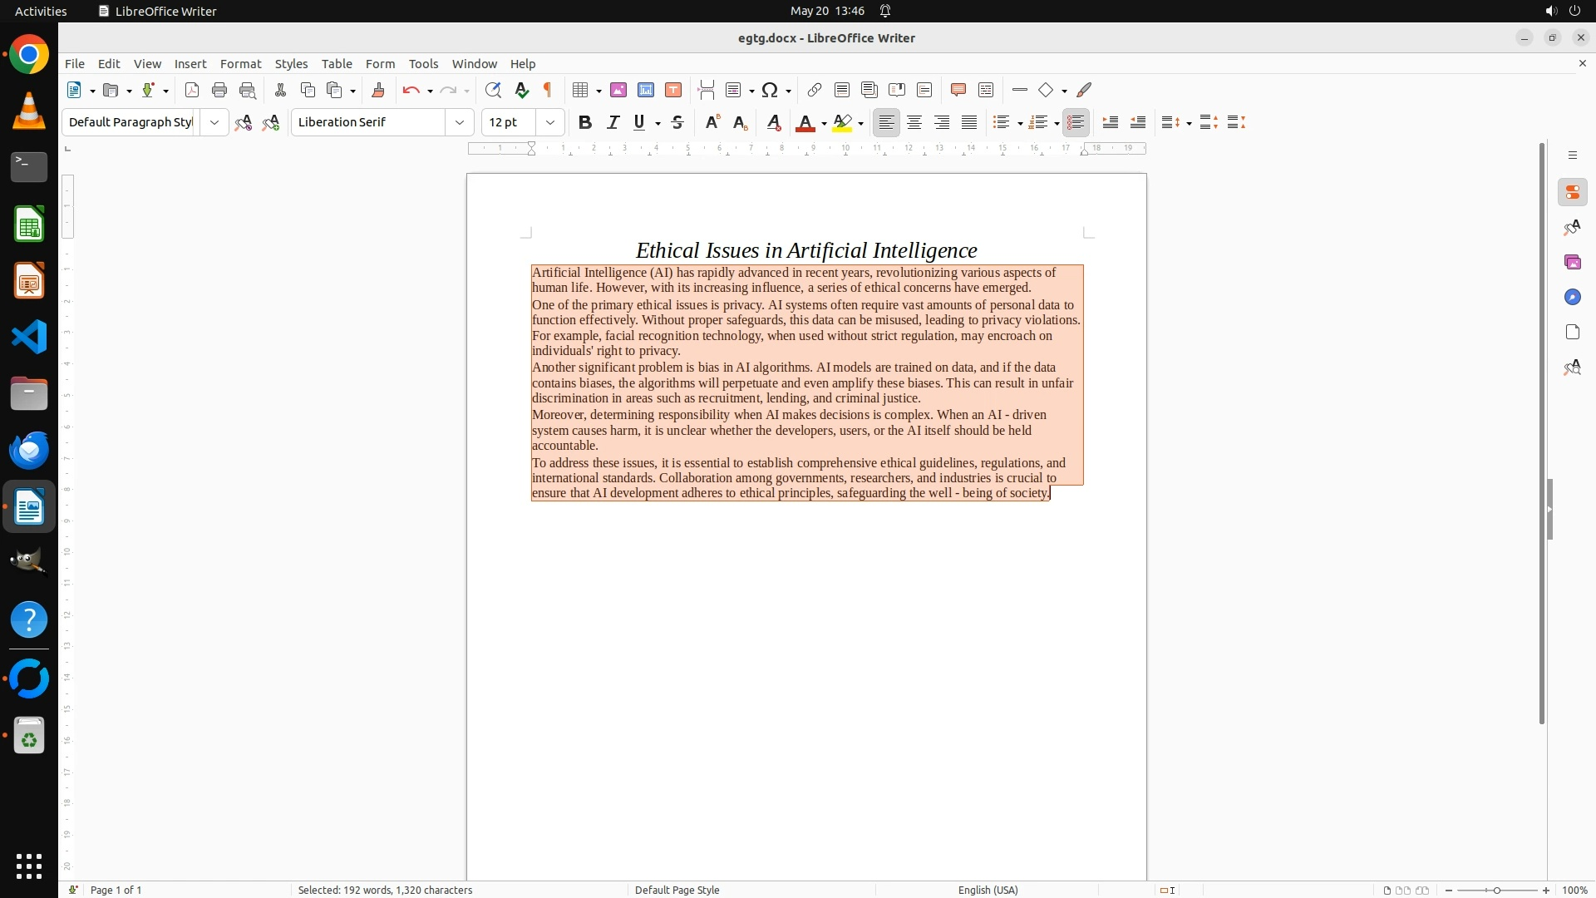Open the Tools menu

(423, 64)
